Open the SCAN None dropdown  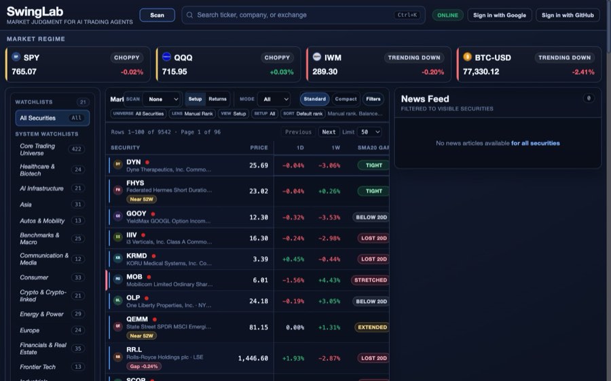(162, 99)
